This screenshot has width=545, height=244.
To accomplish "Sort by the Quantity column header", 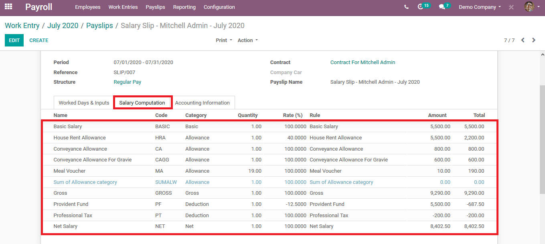I will tap(248, 115).
